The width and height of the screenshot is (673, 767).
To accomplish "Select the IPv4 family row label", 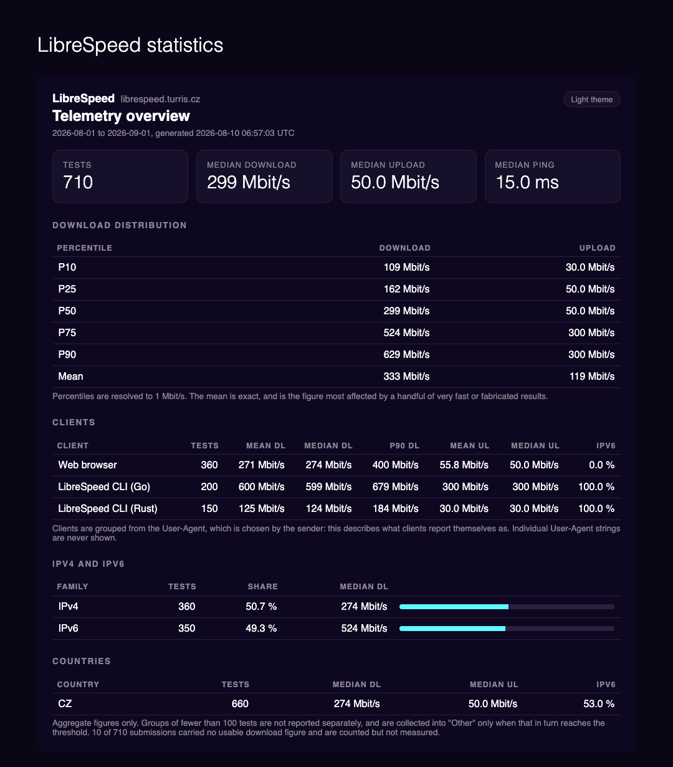I will [x=68, y=607].
